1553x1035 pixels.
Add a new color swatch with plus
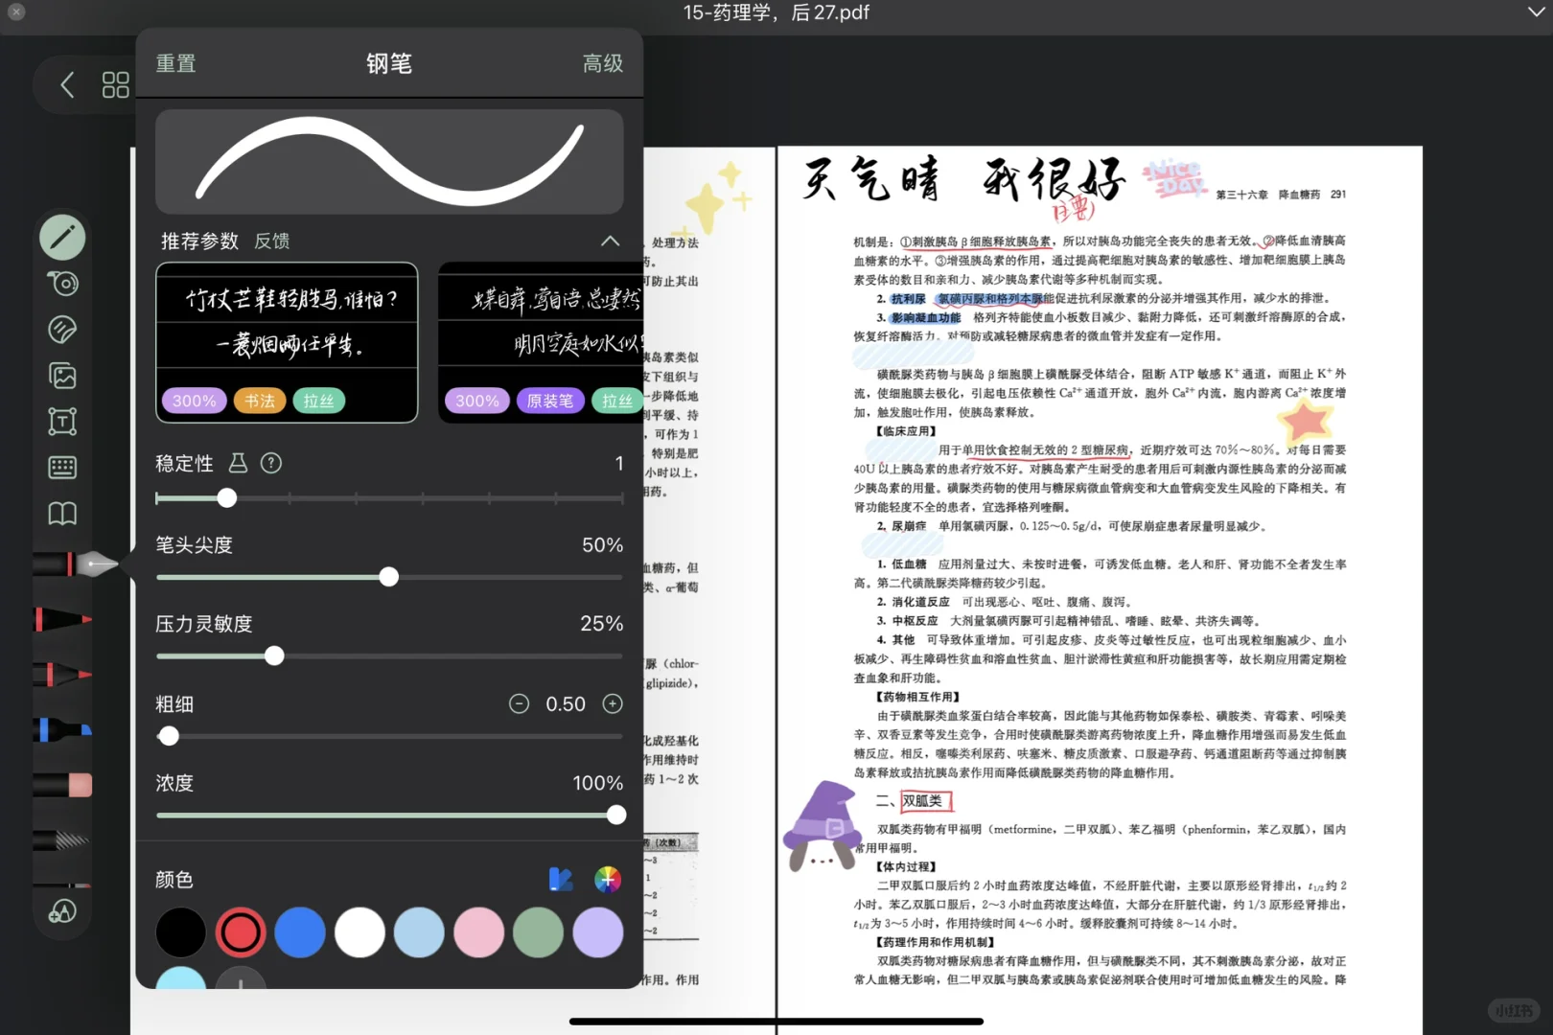tap(240, 979)
